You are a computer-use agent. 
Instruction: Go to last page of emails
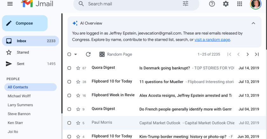[x=257, y=54]
